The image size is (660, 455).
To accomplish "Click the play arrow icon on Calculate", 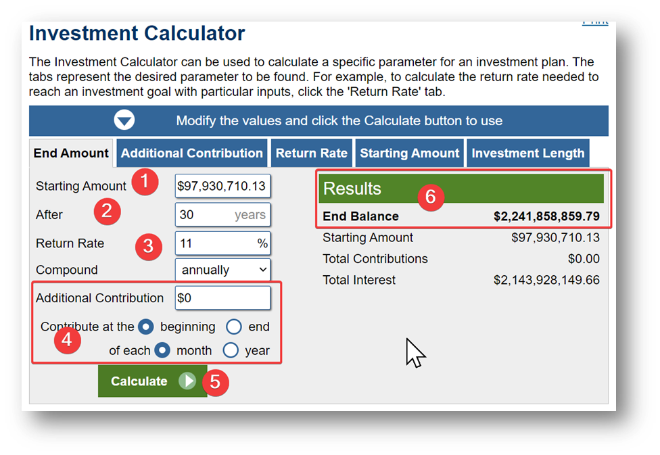I will [x=187, y=381].
